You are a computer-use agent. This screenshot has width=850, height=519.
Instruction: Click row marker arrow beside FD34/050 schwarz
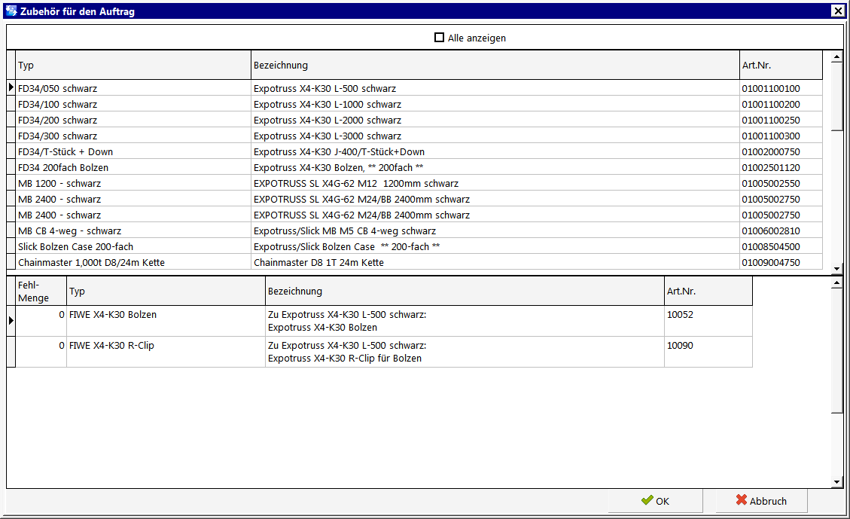(x=11, y=88)
